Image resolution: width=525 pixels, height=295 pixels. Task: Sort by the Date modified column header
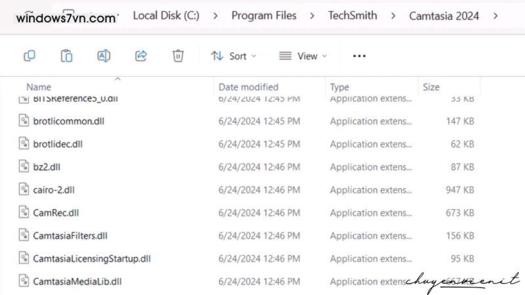pyautogui.click(x=248, y=87)
